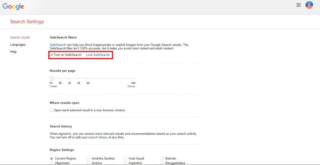Viewport: 320px width, 165px height.
Task: Open the search history link
Action: pyautogui.click(x=98, y=137)
